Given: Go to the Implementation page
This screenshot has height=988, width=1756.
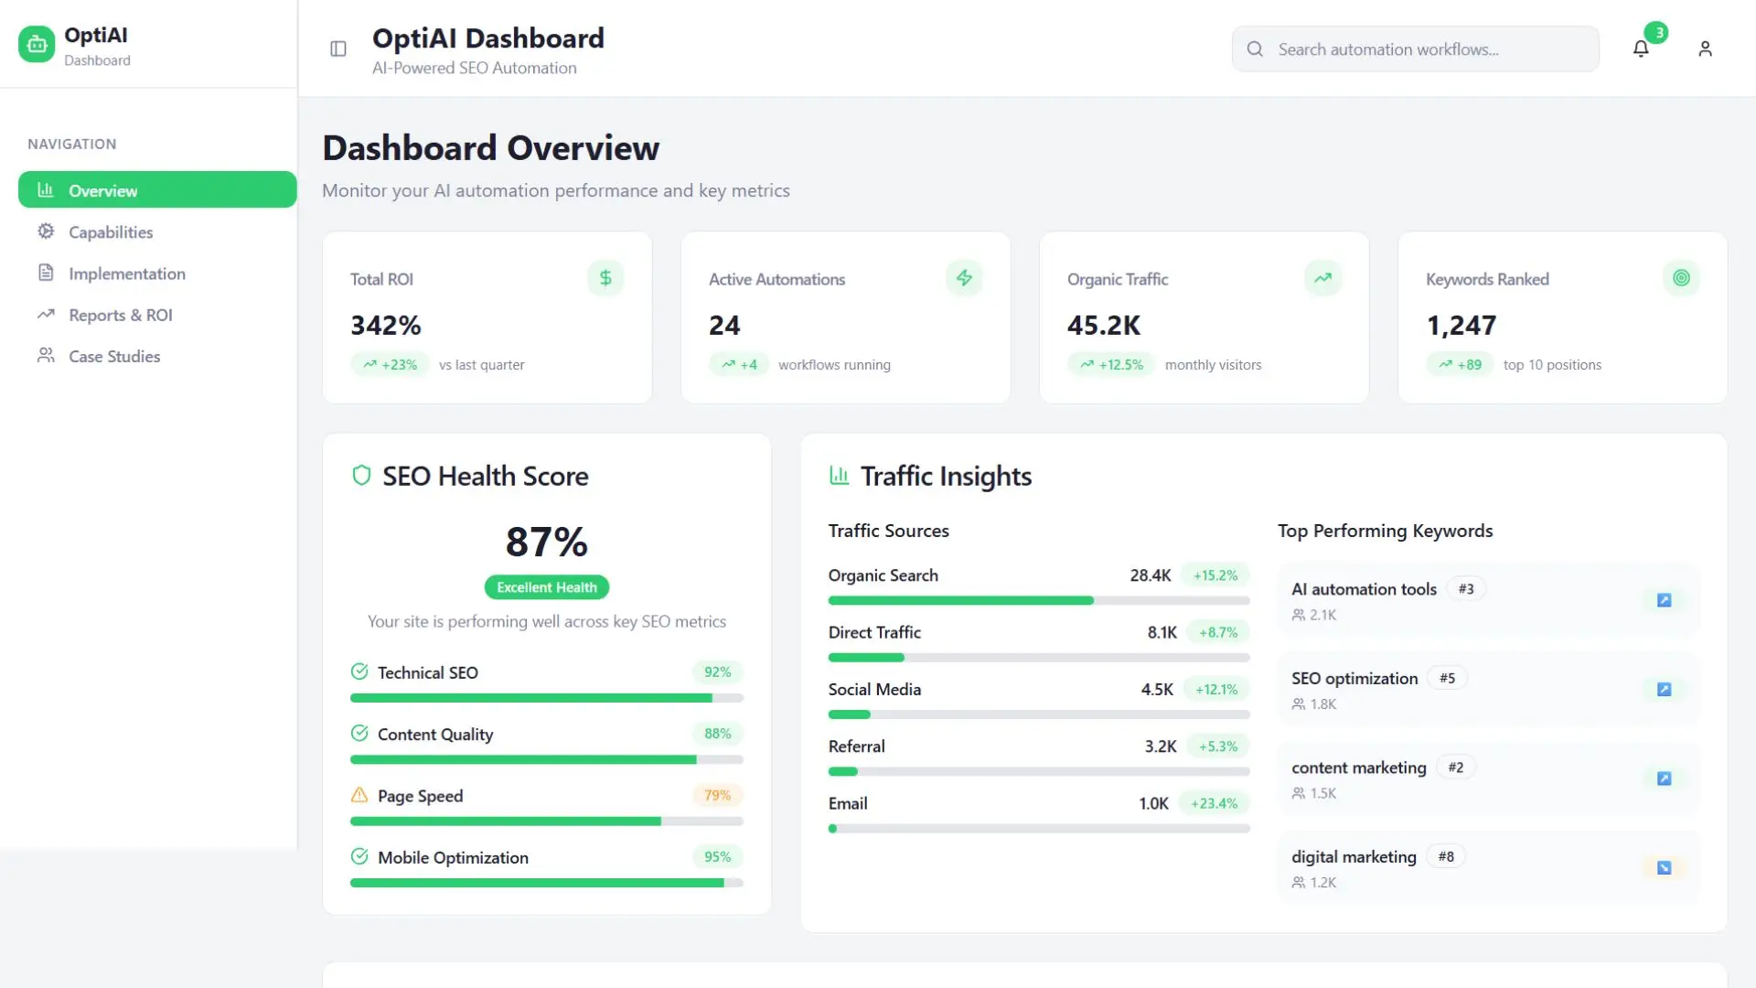Looking at the screenshot, I should coord(157,273).
